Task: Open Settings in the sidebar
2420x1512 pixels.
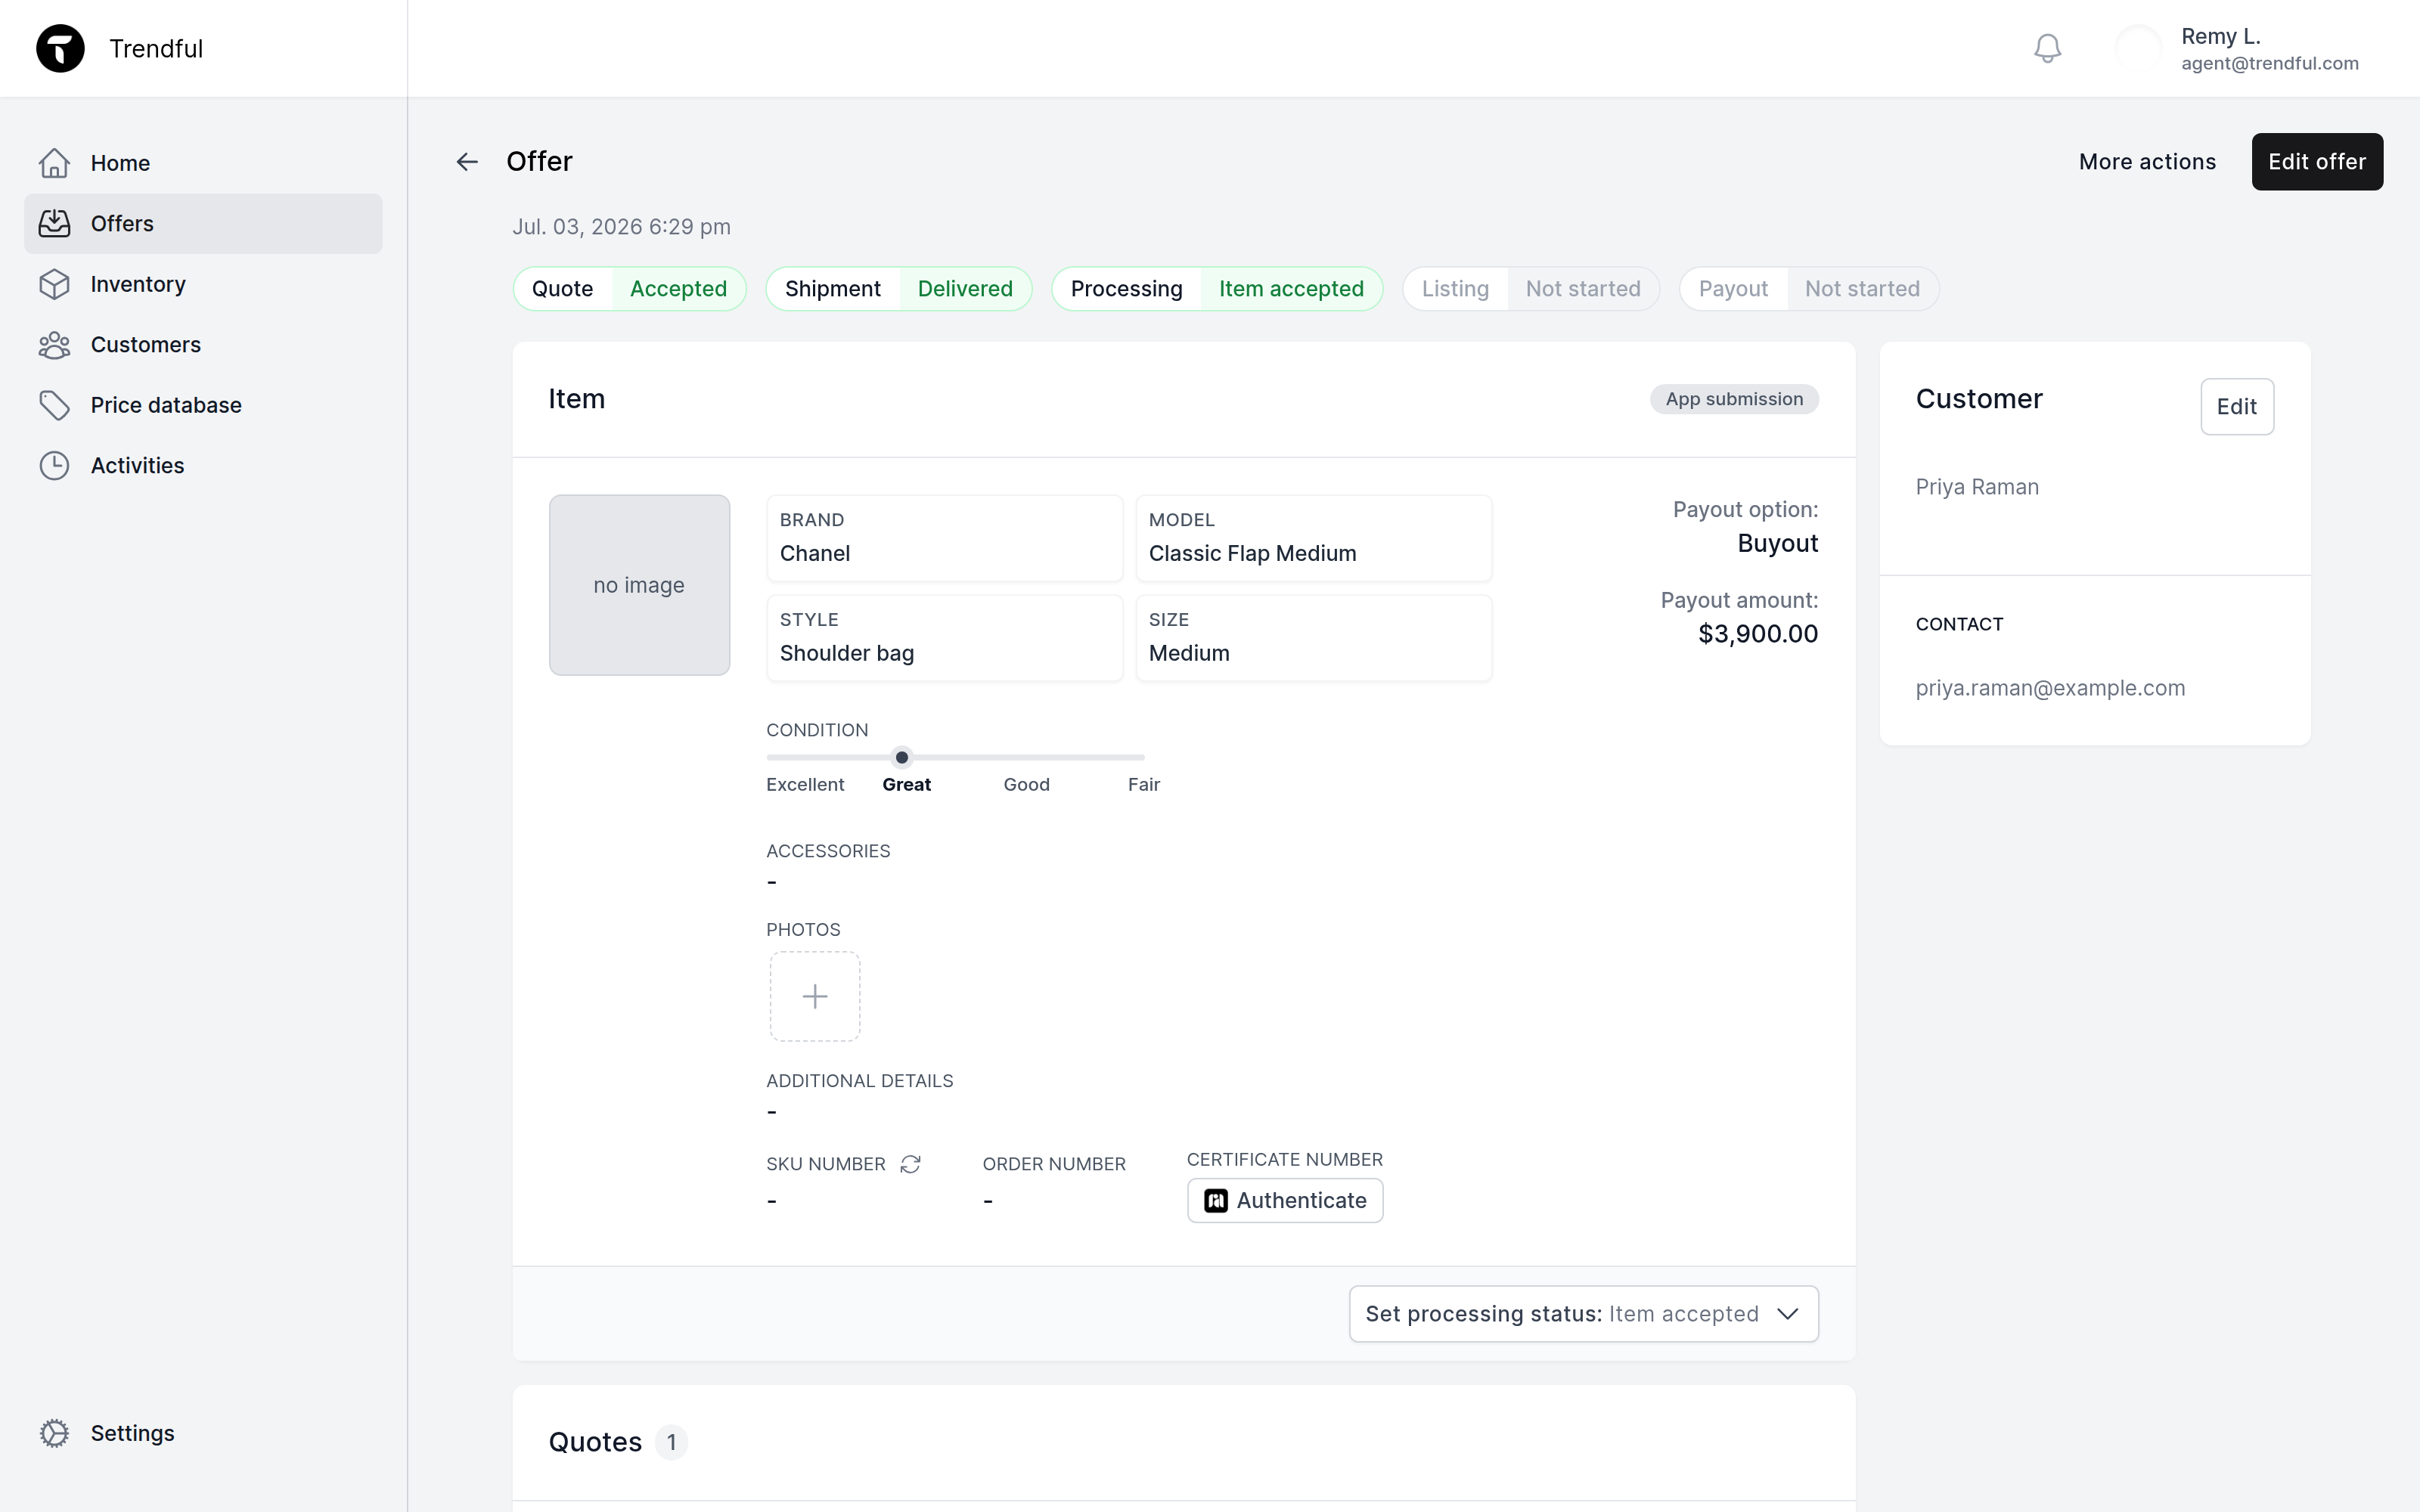Action: pos(203,1433)
